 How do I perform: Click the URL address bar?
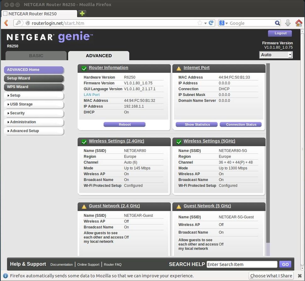point(114,23)
